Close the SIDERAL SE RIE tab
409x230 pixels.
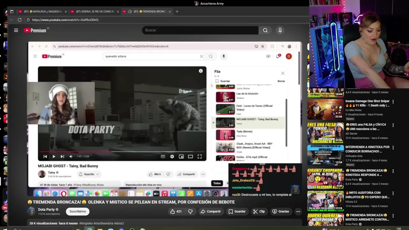(118, 11)
